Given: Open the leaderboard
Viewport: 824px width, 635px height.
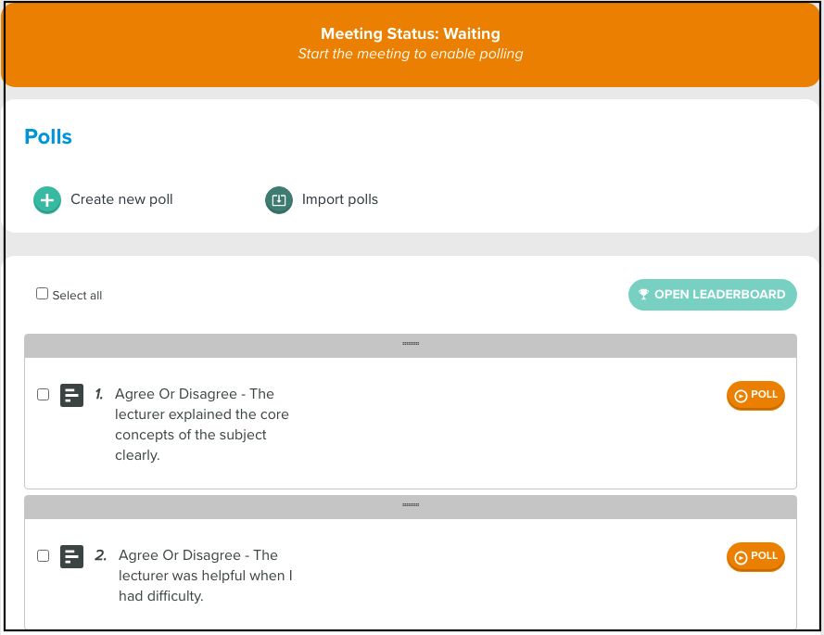Looking at the screenshot, I should [x=713, y=295].
